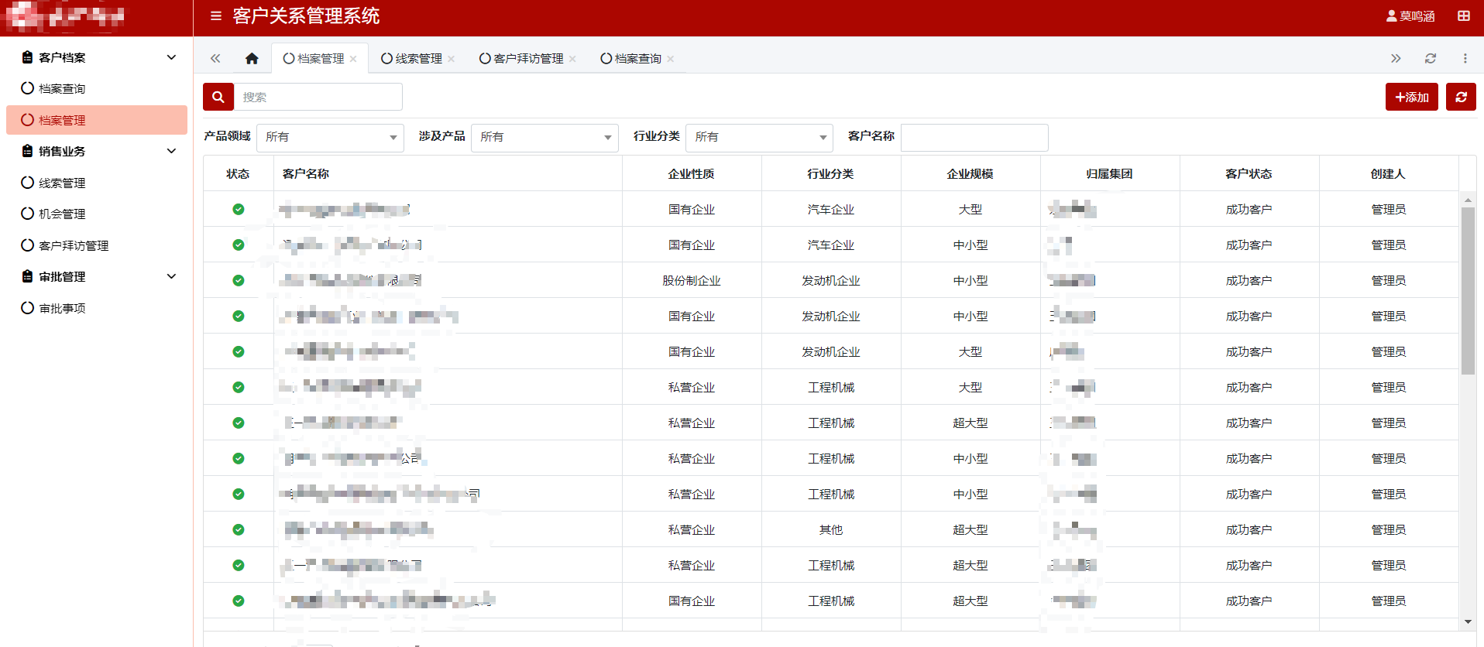Image resolution: width=1484 pixels, height=647 pixels.
Task: Click the 审批管理 clipboard icon
Action: click(27, 276)
